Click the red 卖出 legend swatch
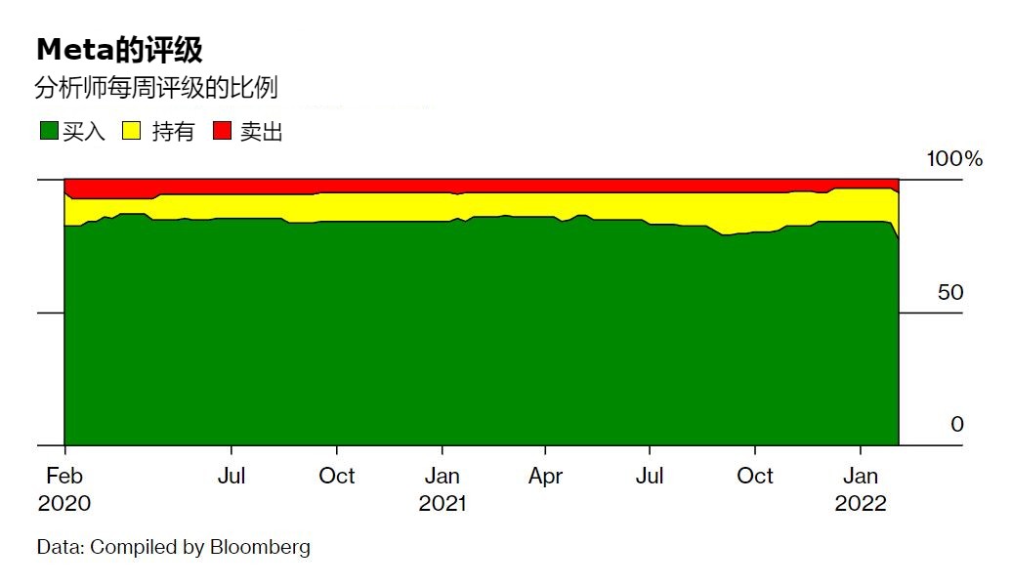1012x586 pixels. (x=222, y=131)
